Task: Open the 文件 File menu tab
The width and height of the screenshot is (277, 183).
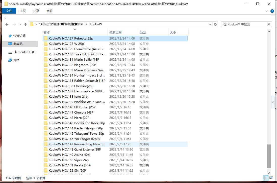Action: (9, 11)
